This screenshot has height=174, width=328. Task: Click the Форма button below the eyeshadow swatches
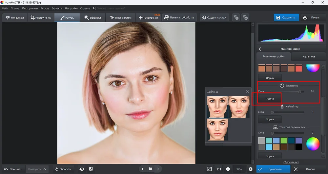(x=270, y=156)
